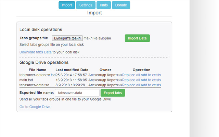Focus the Exported file name field
The height and width of the screenshot is (137, 219).
point(77,93)
